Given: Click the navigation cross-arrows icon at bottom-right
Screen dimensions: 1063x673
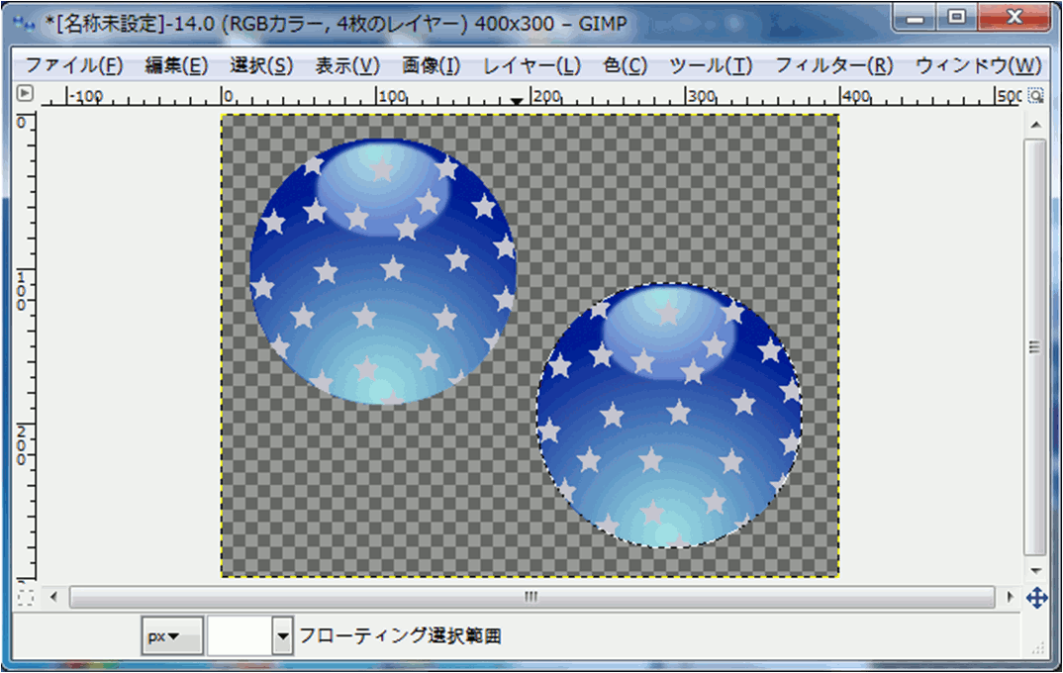Looking at the screenshot, I should (1036, 597).
